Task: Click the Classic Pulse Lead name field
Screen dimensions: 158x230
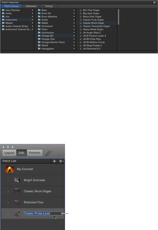Action: (42, 213)
